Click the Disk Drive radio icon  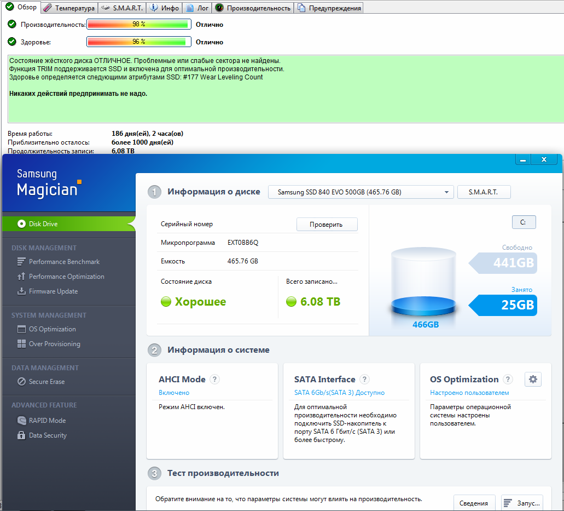click(x=21, y=224)
